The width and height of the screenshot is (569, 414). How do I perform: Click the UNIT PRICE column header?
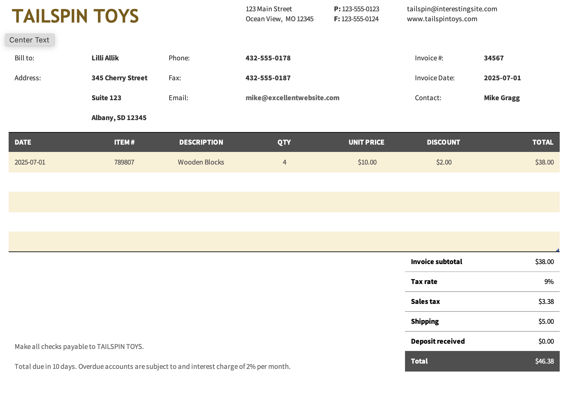[366, 142]
